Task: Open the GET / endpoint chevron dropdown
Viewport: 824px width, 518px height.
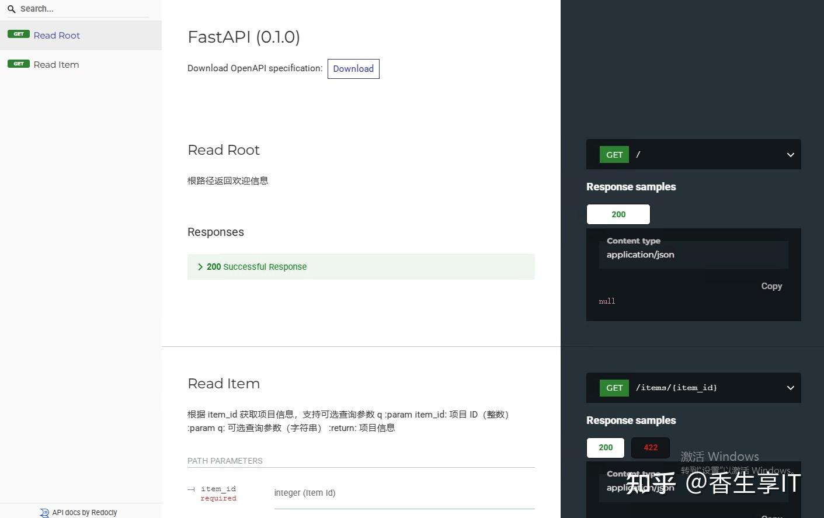Action: click(790, 154)
